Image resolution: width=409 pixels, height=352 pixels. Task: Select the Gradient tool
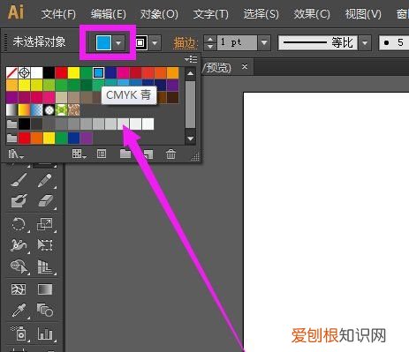click(45, 289)
